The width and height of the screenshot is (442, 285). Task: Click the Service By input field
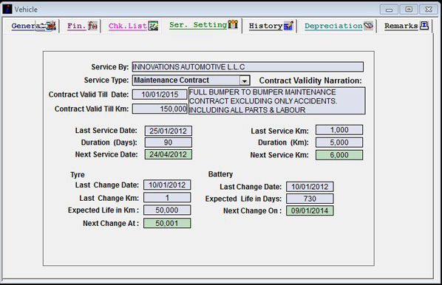pos(248,67)
